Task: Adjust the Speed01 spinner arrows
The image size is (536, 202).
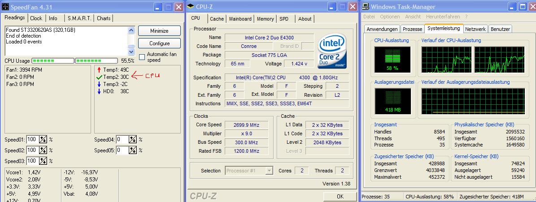Action: click(x=43, y=140)
